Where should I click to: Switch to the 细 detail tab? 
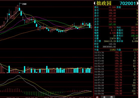click(x=97, y=97)
